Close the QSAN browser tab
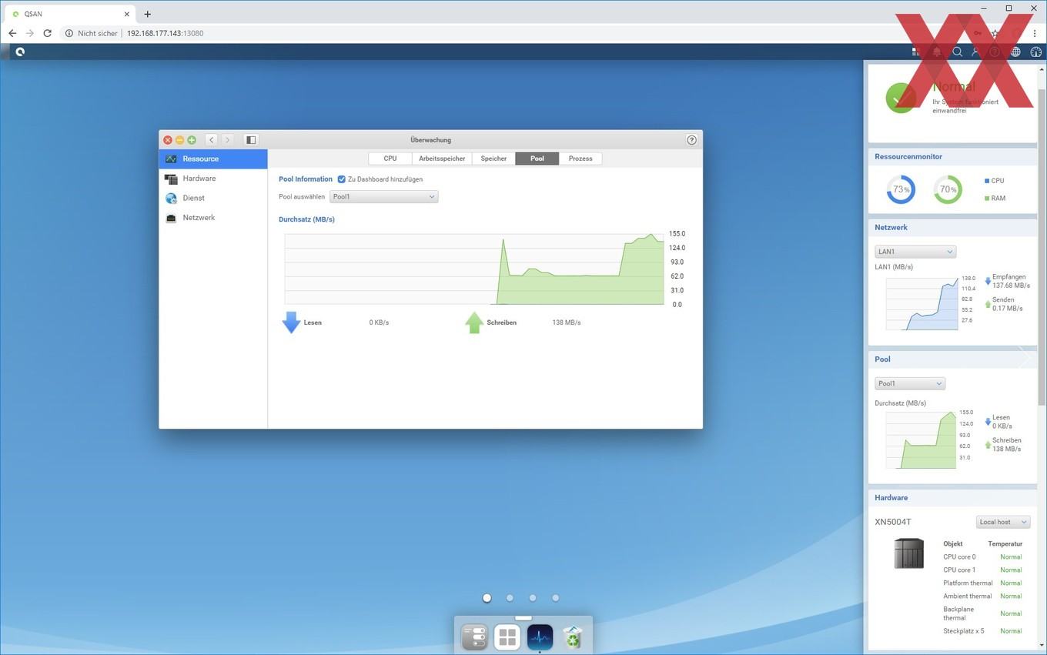This screenshot has height=655, width=1047. click(127, 14)
